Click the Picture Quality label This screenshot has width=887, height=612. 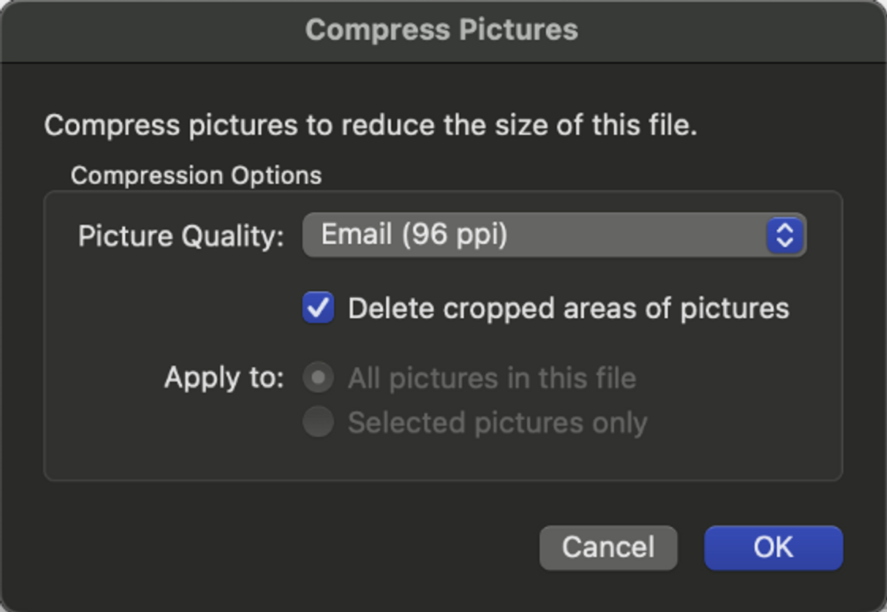(x=181, y=236)
